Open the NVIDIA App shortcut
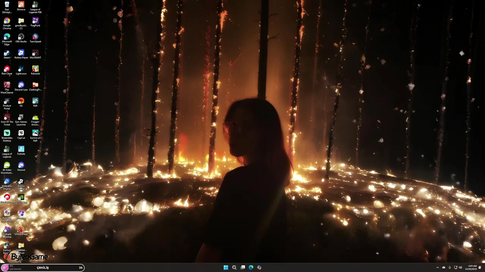This screenshot has width=485, height=272. [21, 199]
